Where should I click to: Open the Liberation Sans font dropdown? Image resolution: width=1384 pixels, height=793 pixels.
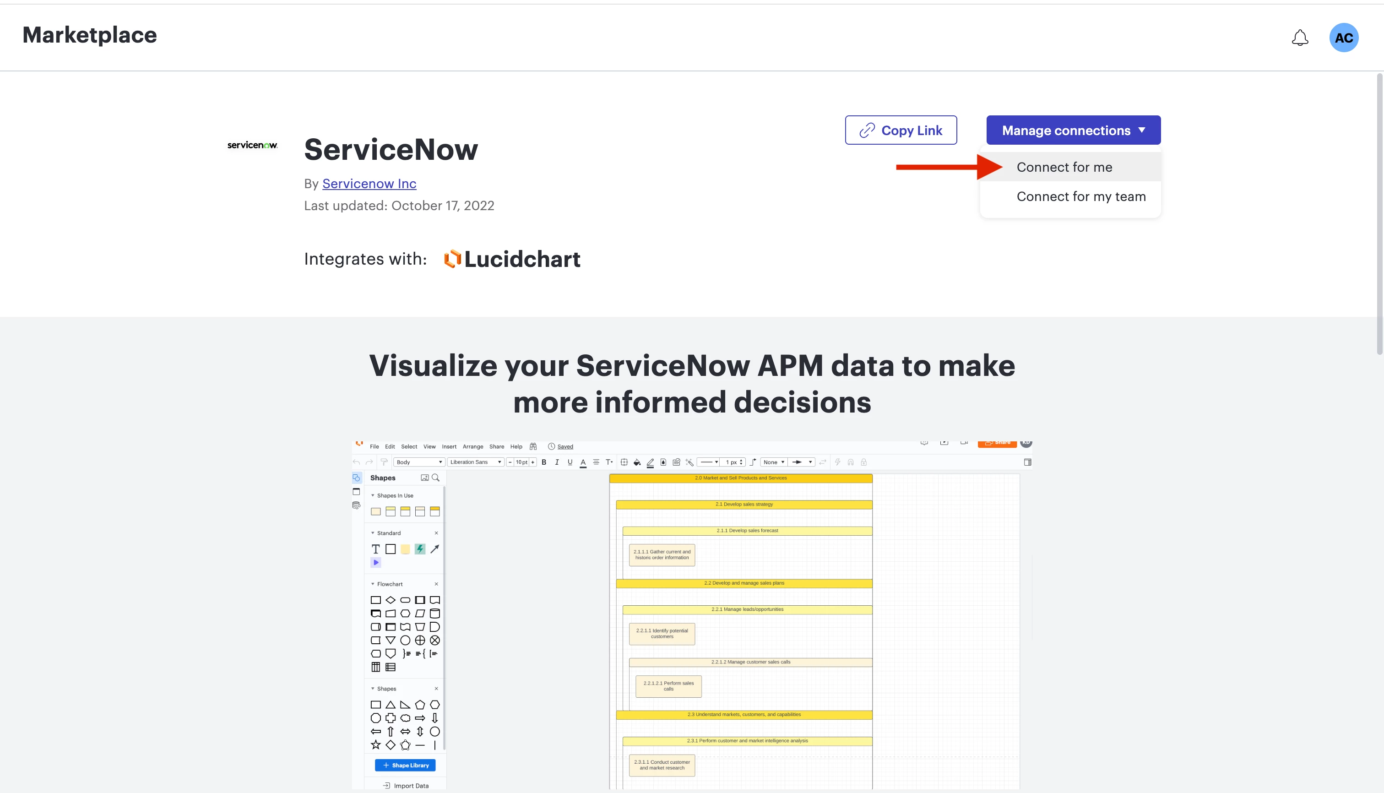pos(475,462)
